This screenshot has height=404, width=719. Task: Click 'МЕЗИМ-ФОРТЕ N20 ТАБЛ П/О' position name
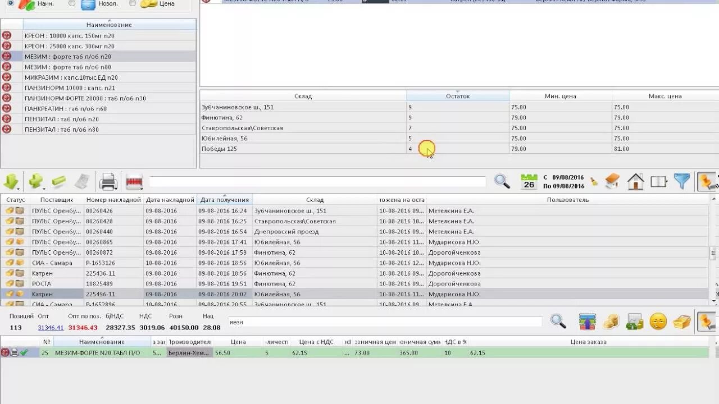pos(98,353)
